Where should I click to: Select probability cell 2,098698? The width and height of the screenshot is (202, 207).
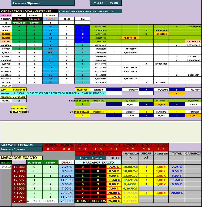pyautogui.click(x=6, y=60)
